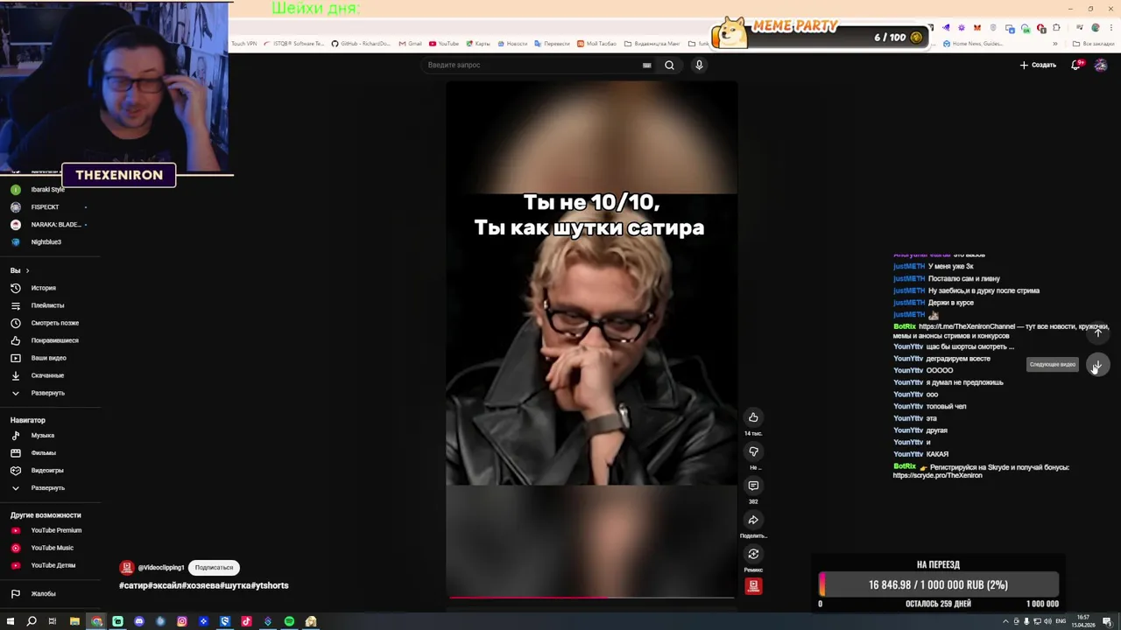Open the Перевести bookmark

(552, 43)
